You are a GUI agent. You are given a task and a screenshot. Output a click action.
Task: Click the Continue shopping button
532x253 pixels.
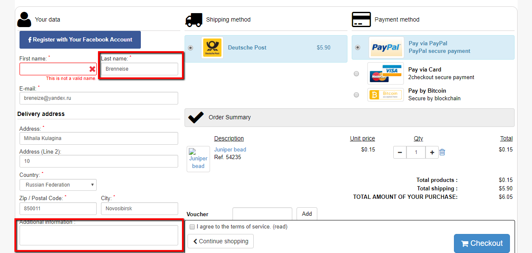click(x=221, y=241)
